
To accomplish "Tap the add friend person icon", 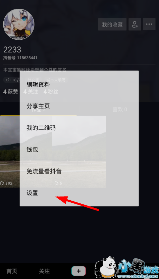I will 135,24.
